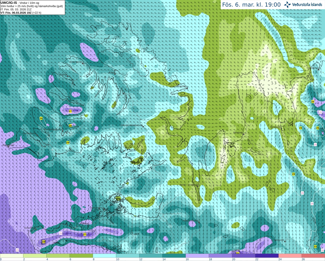
Task: Click the Flateyri station label
Action: point(63,74)
